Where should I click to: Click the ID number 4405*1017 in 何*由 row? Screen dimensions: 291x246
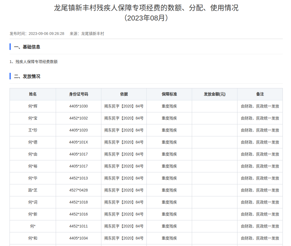click(x=78, y=154)
